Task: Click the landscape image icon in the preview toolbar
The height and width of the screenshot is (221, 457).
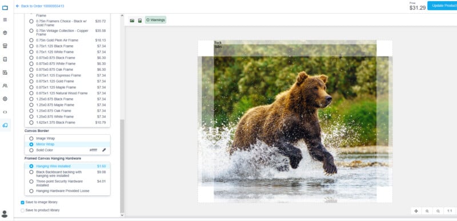Action: 132,21
